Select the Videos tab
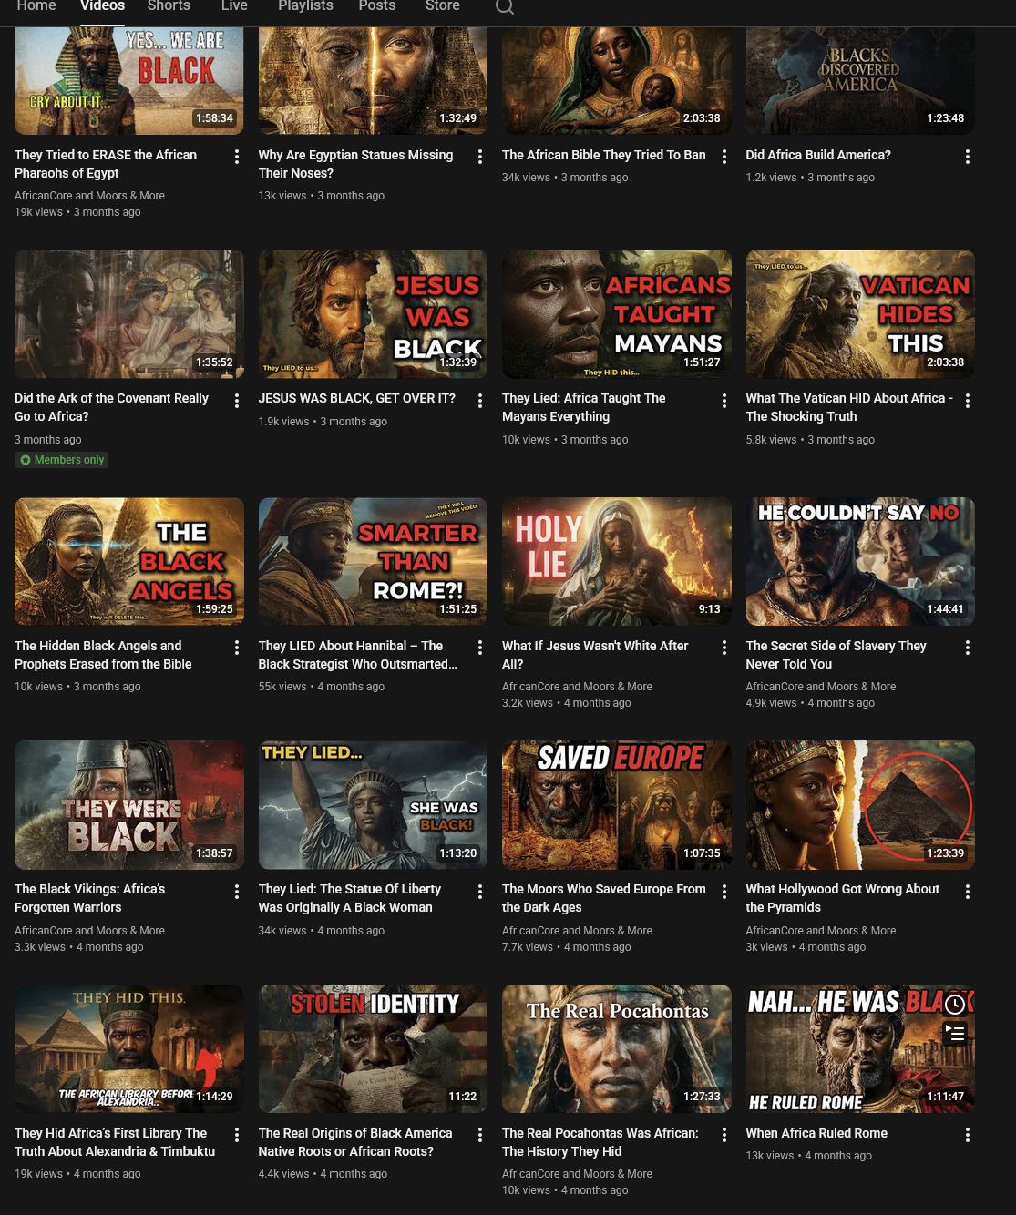Viewport: 1016px width, 1215px height. pos(102,6)
